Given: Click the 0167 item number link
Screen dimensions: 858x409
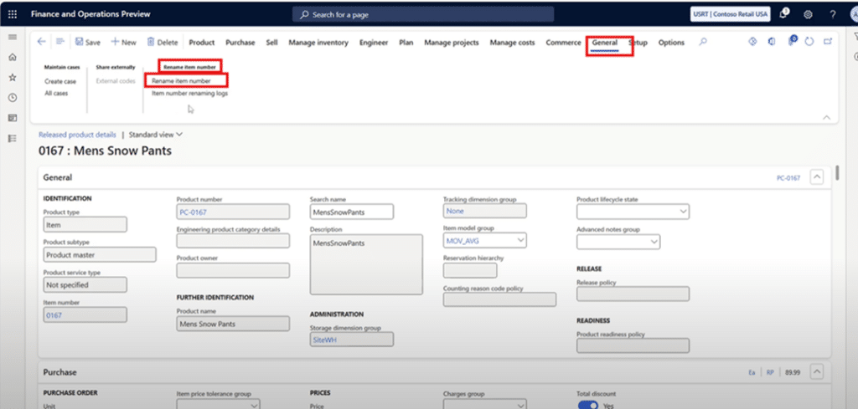Looking at the screenshot, I should pyautogui.click(x=54, y=315).
